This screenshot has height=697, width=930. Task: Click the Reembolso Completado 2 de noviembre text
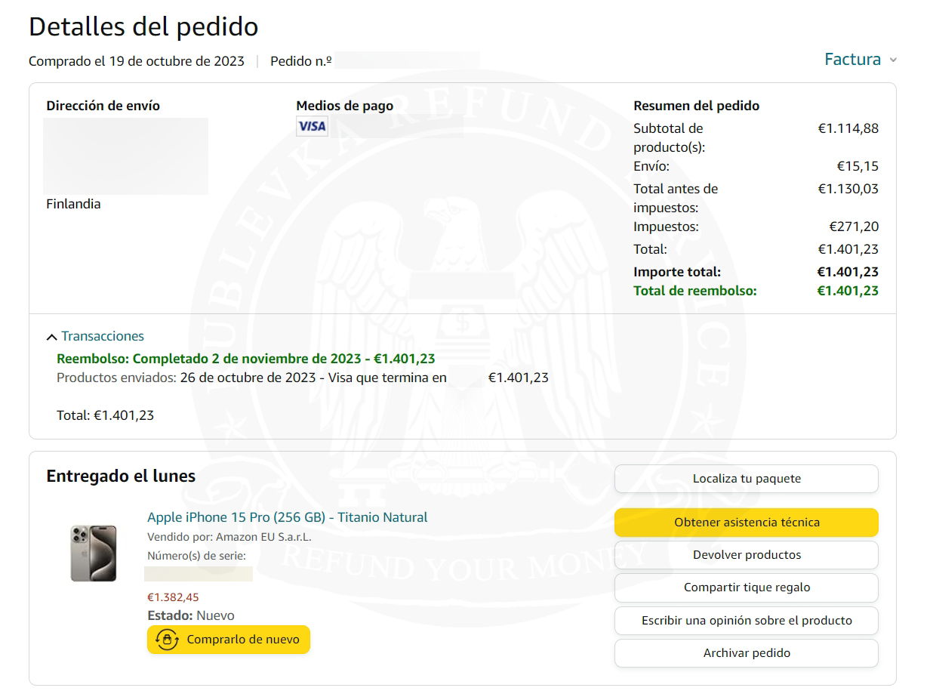(246, 359)
